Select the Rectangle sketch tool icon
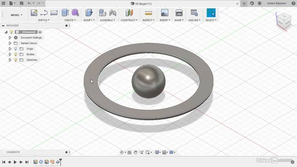297x167 pixels. 54,13
